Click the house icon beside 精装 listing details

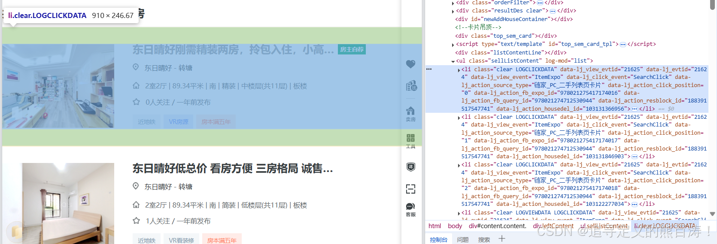(x=136, y=86)
